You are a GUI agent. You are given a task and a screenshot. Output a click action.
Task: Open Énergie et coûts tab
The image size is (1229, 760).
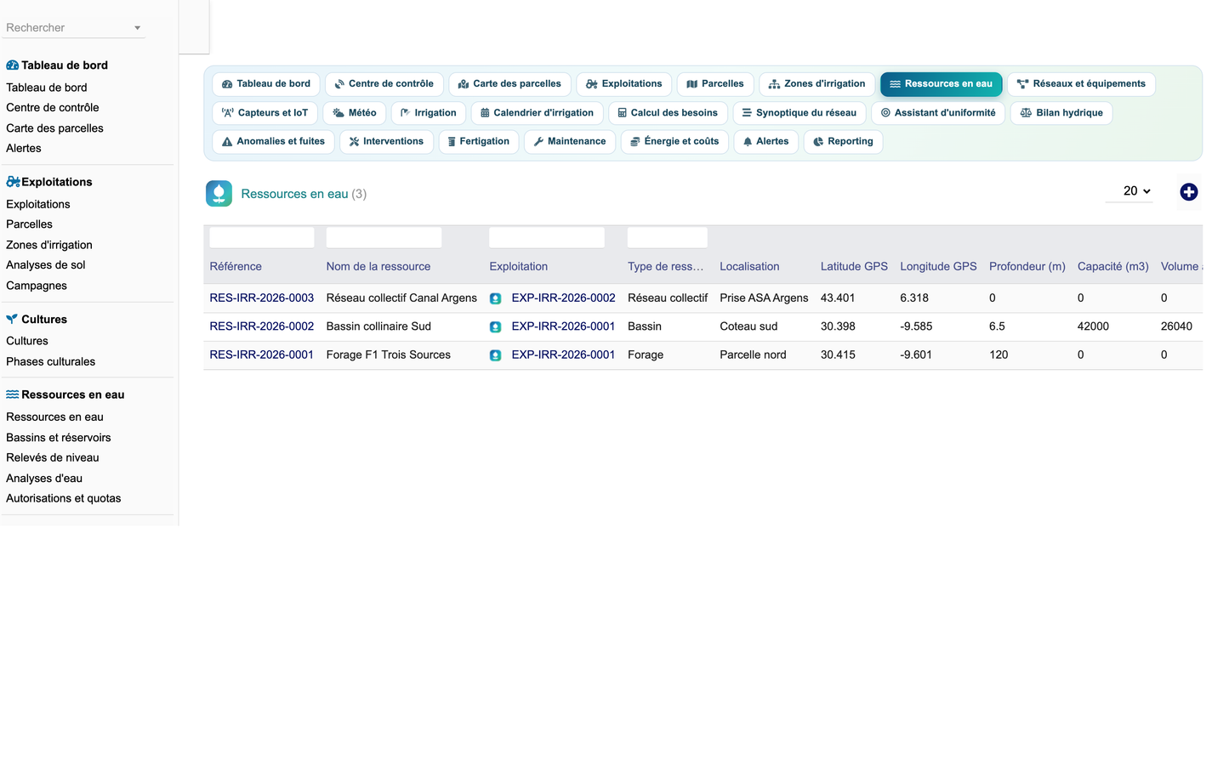[x=674, y=142]
